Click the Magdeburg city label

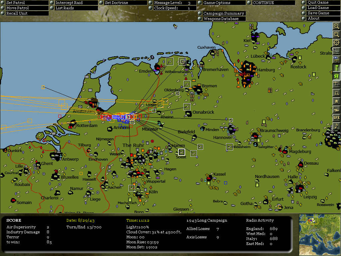300,152
